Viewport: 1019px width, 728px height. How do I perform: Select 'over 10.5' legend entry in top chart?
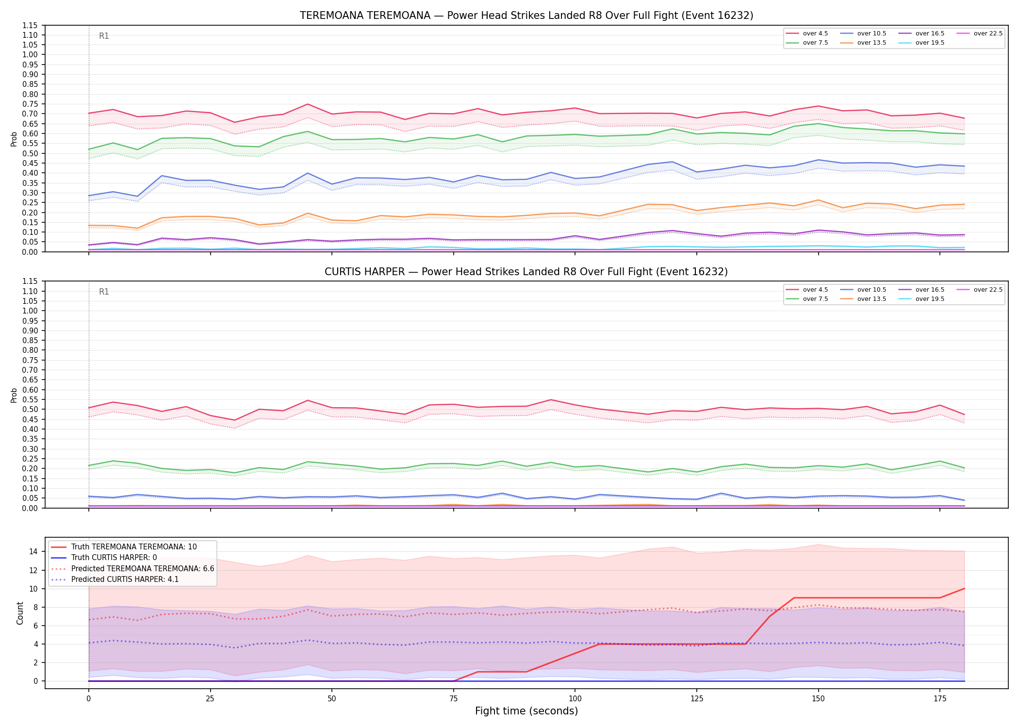point(863,33)
